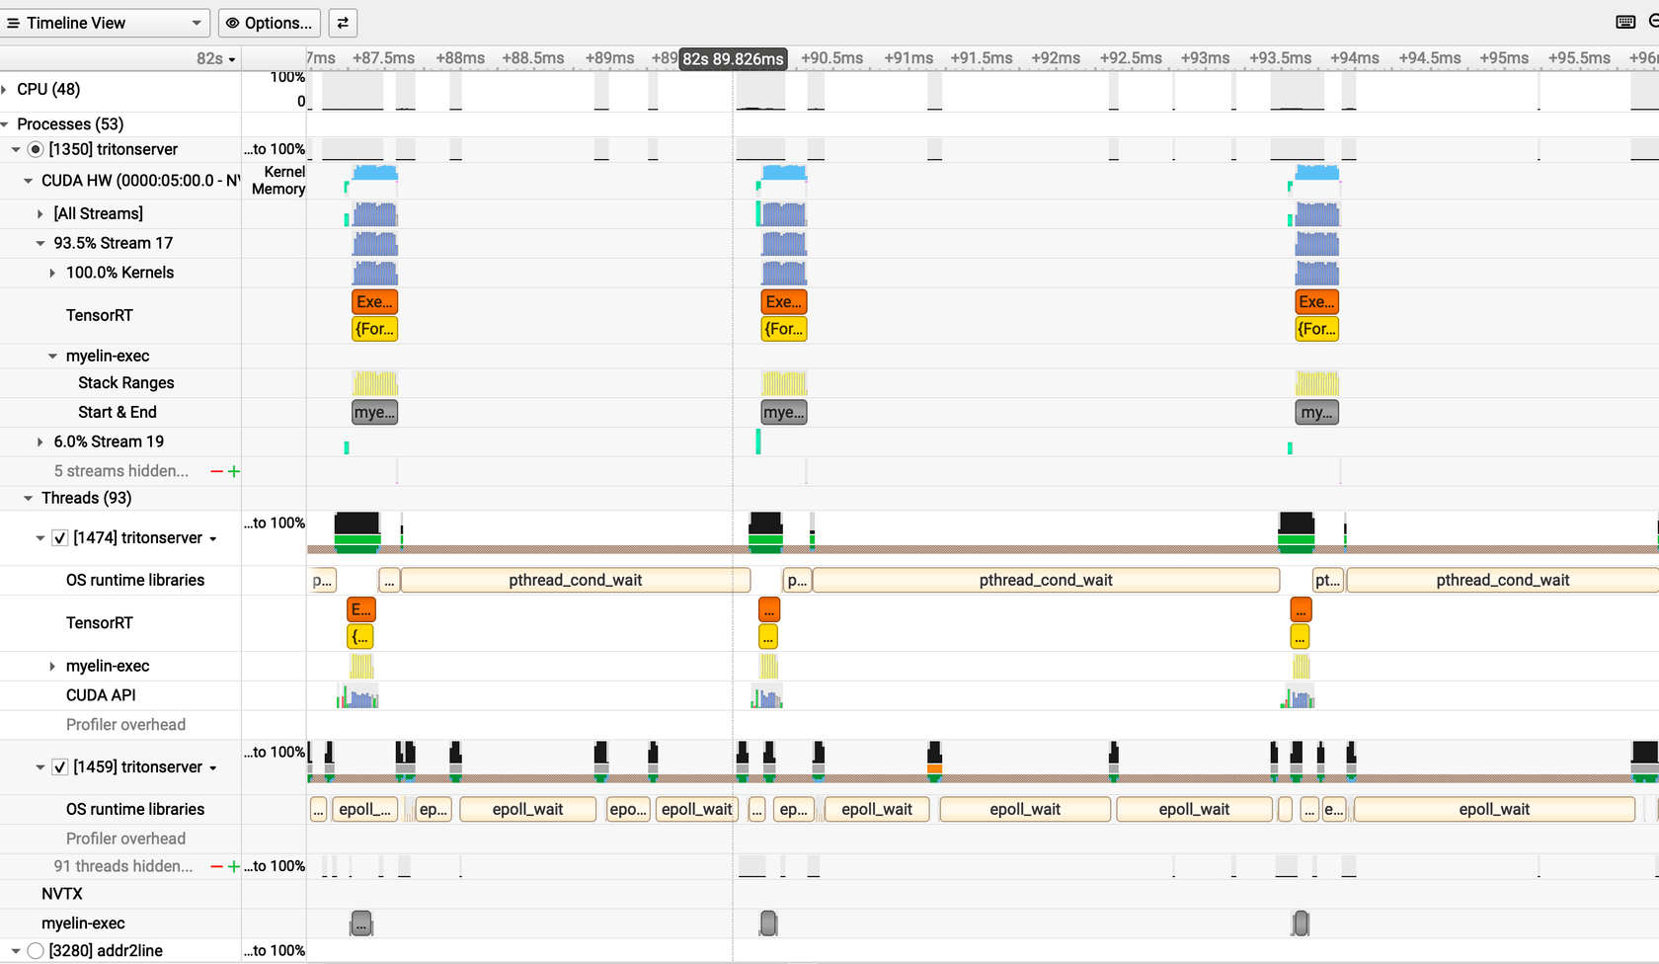Click the green plus icon beside '5 streams hidden'
This screenshot has height=964, width=1659.
click(x=234, y=471)
